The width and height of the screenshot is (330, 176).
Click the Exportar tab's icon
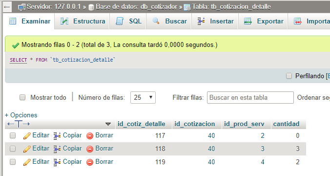247,21
